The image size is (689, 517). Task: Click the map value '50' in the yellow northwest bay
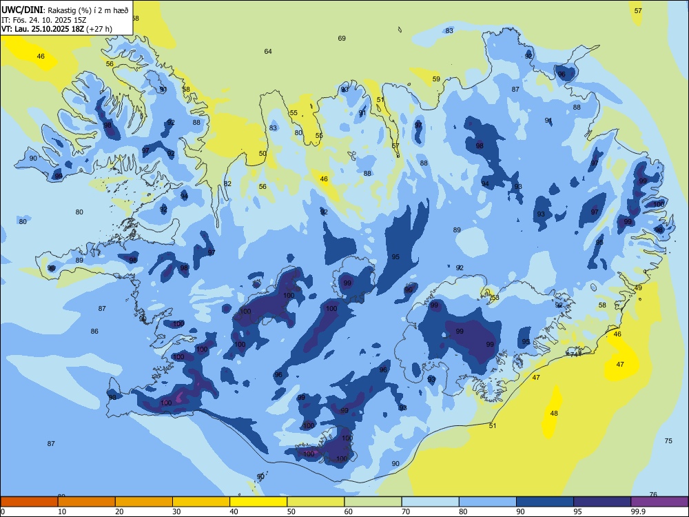click(263, 154)
